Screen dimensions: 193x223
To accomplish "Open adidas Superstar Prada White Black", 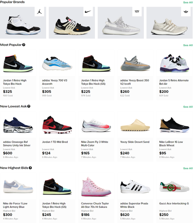I will [135, 198].
